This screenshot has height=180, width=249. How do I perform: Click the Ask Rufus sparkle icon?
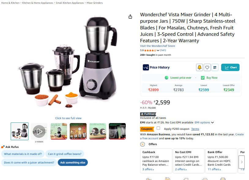pyautogui.click(x=3, y=147)
